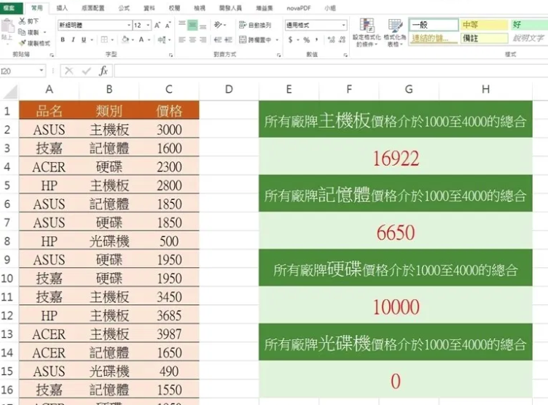Image resolution: width=548 pixels, height=405 pixels.
Task: Enable Wrap Text (自動換列)
Action: click(x=255, y=25)
